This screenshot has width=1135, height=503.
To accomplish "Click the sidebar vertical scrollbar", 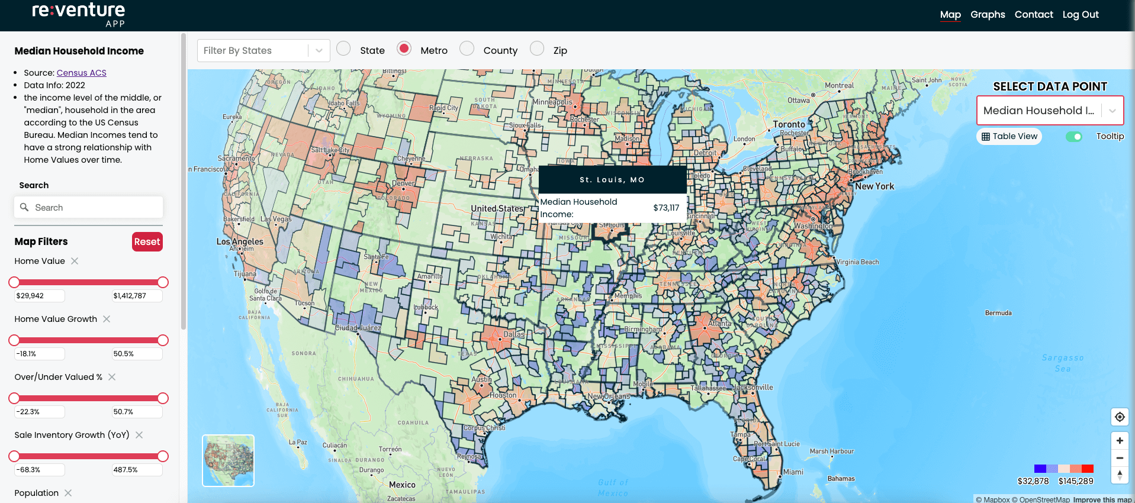I will click(184, 180).
